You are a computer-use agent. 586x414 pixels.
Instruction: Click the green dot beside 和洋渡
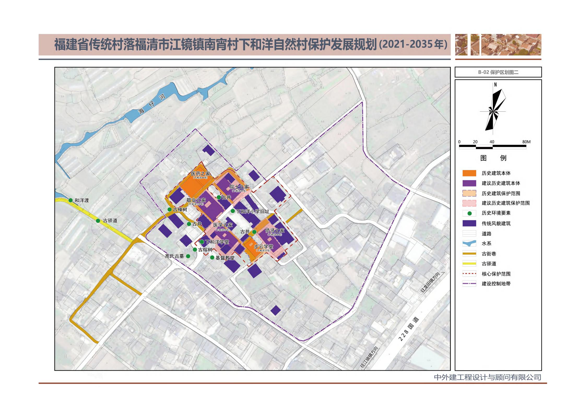click(x=70, y=200)
